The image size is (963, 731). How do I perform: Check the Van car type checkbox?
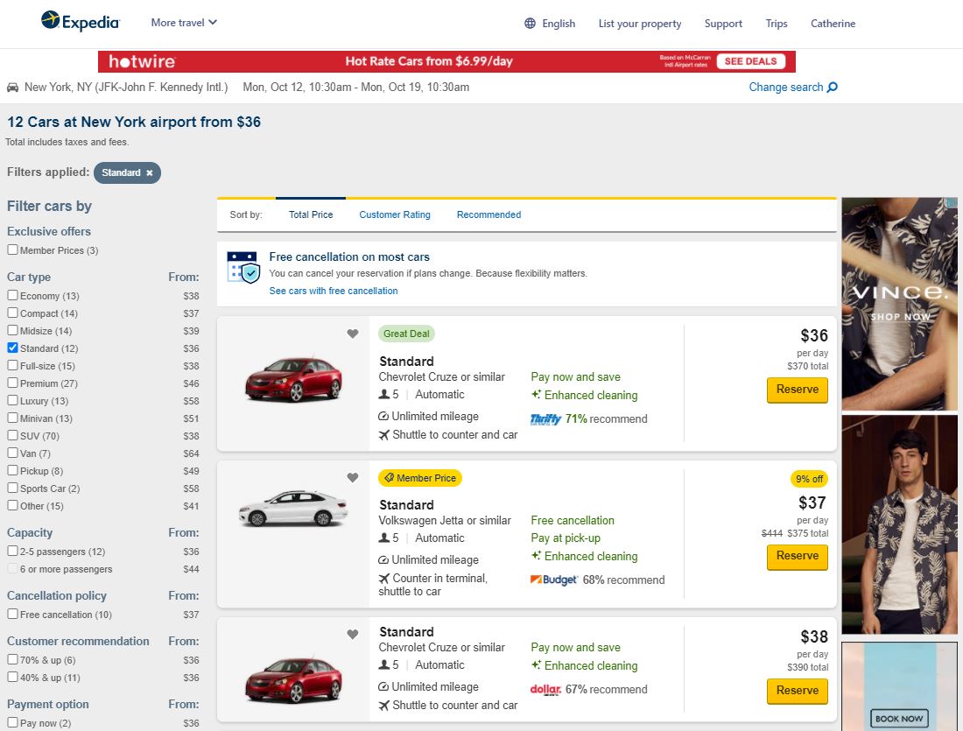[x=12, y=453]
